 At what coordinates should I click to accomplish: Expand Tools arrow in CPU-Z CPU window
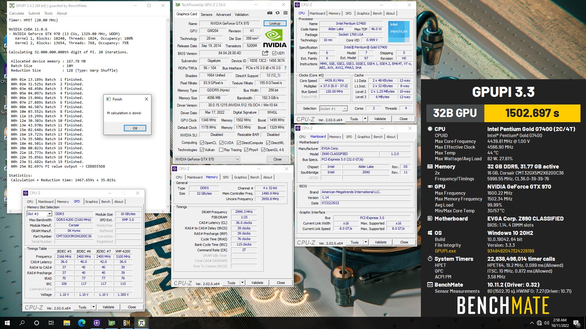pos(365,119)
